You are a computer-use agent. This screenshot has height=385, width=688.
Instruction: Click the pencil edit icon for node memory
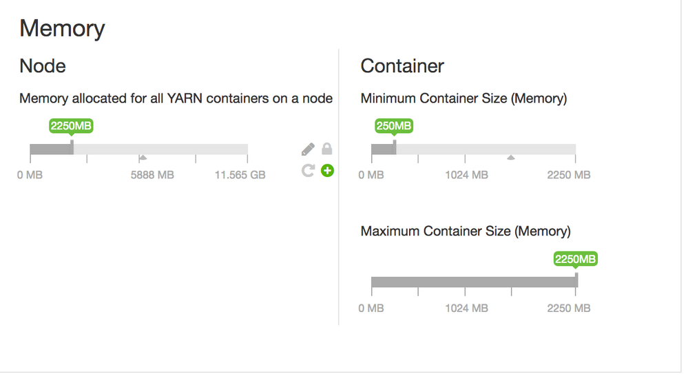tap(308, 149)
